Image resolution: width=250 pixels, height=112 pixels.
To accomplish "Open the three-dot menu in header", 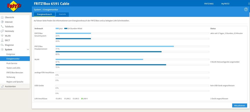I will (x=249, y=4).
